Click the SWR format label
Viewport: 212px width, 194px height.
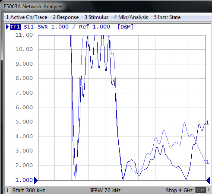[x=43, y=27]
